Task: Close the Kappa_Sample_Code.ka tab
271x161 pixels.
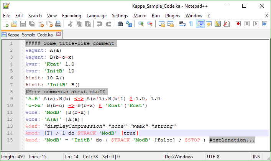Action: point(58,34)
